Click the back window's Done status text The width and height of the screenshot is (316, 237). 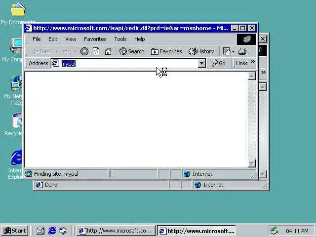tap(51, 185)
